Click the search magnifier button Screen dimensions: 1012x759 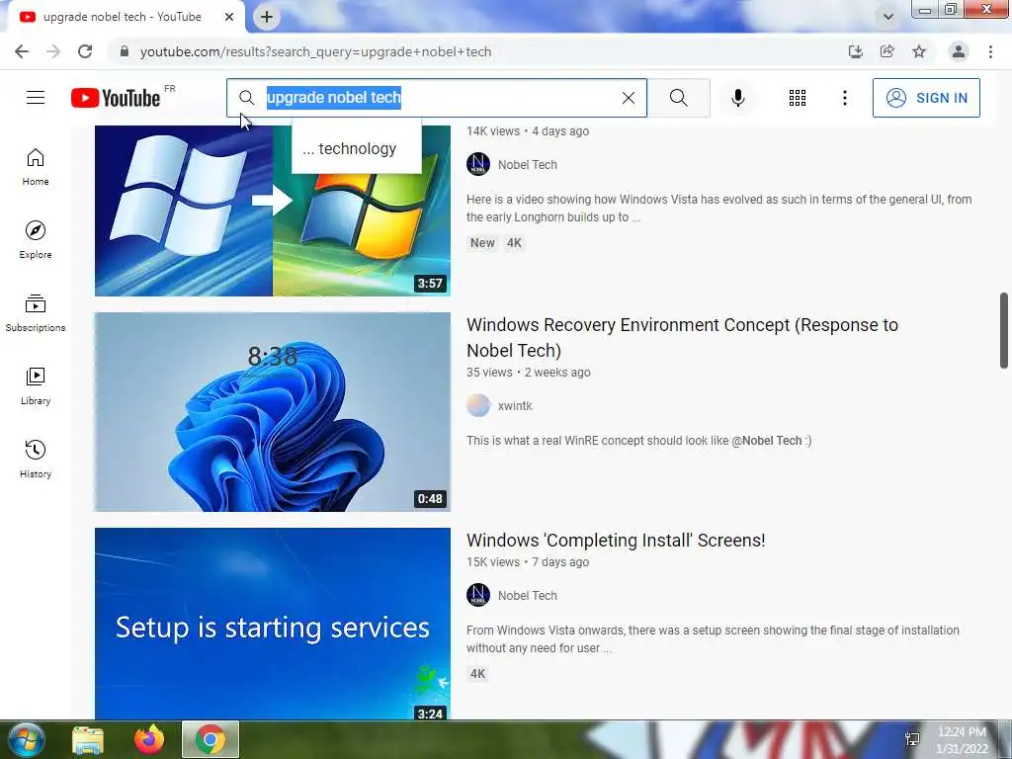pos(678,98)
